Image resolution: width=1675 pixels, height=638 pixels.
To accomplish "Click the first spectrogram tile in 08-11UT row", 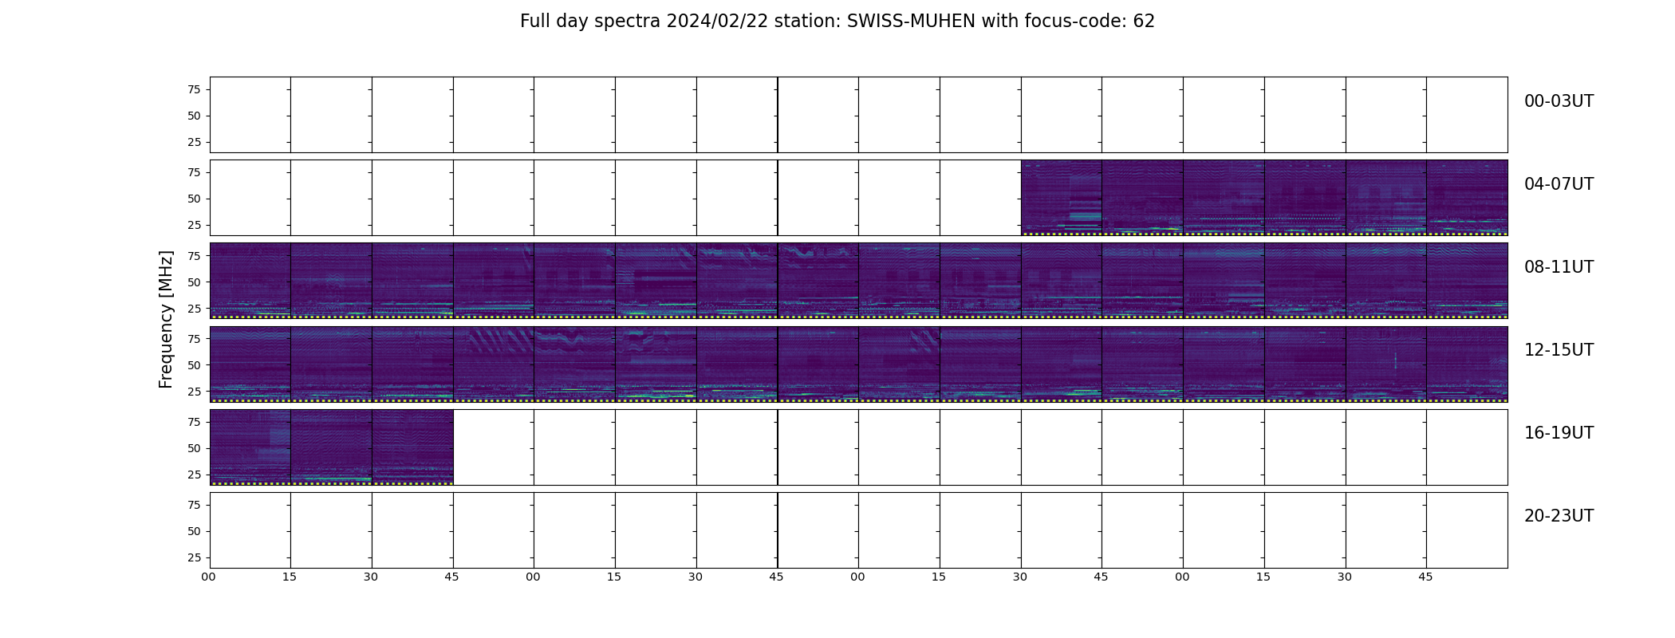I will (250, 281).
